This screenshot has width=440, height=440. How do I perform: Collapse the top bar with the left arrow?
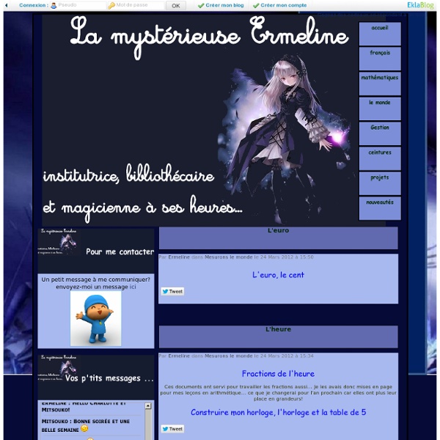pyautogui.click(x=6, y=5)
